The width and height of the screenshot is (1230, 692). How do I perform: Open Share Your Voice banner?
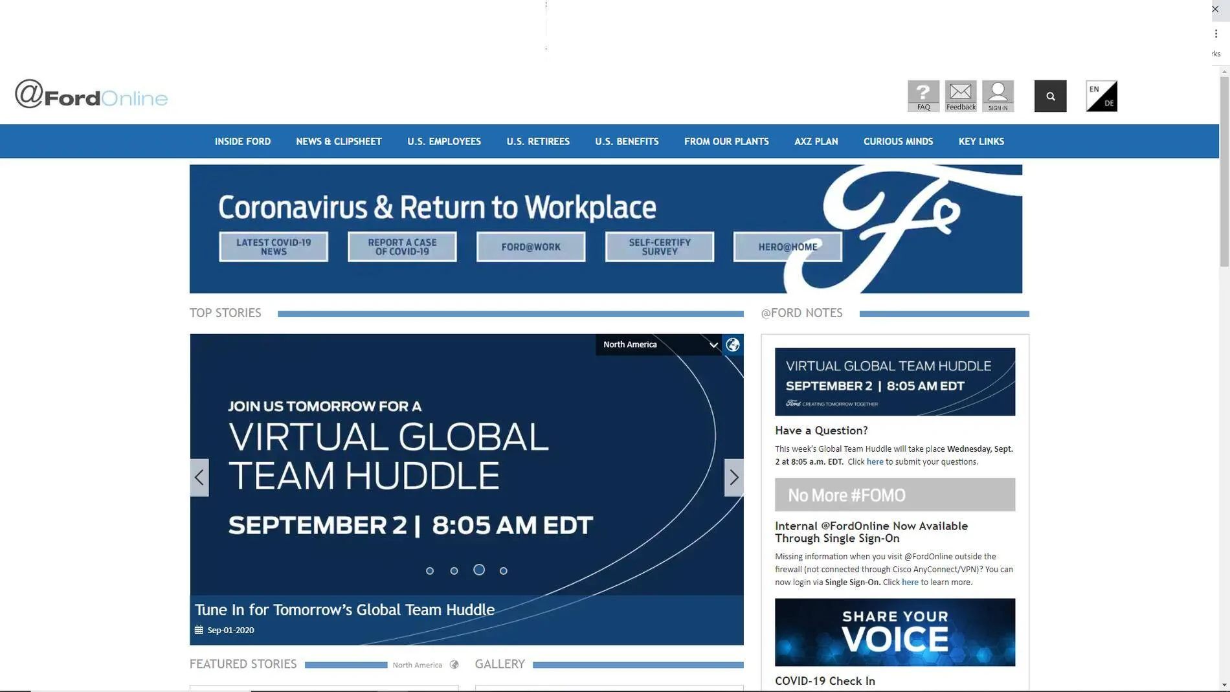895,632
